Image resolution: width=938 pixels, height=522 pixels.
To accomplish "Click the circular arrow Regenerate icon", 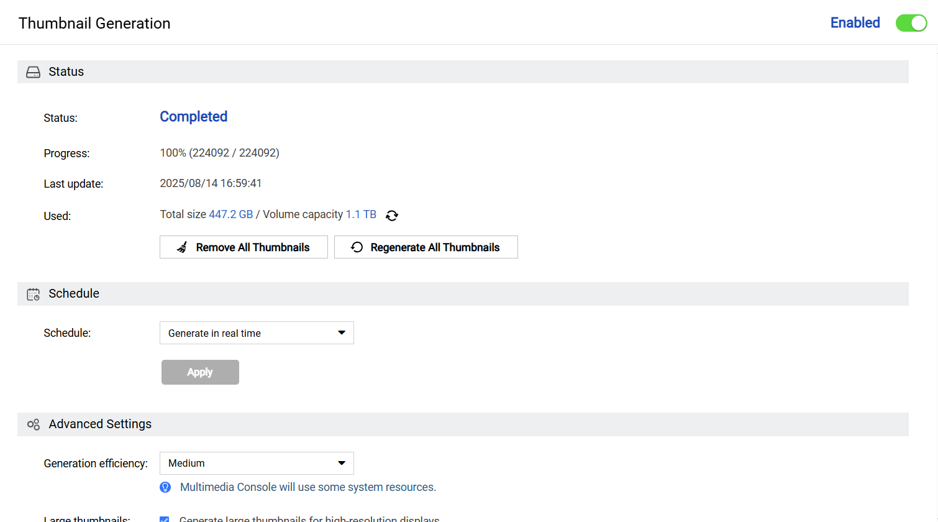I will 357,247.
